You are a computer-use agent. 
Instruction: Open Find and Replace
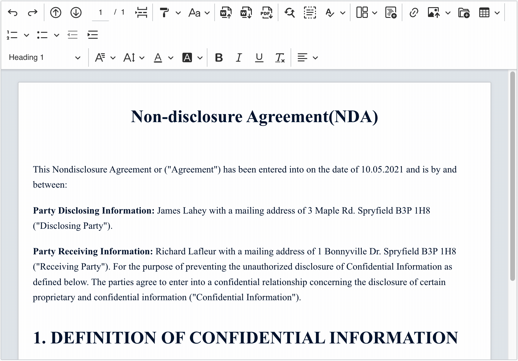coord(289,13)
